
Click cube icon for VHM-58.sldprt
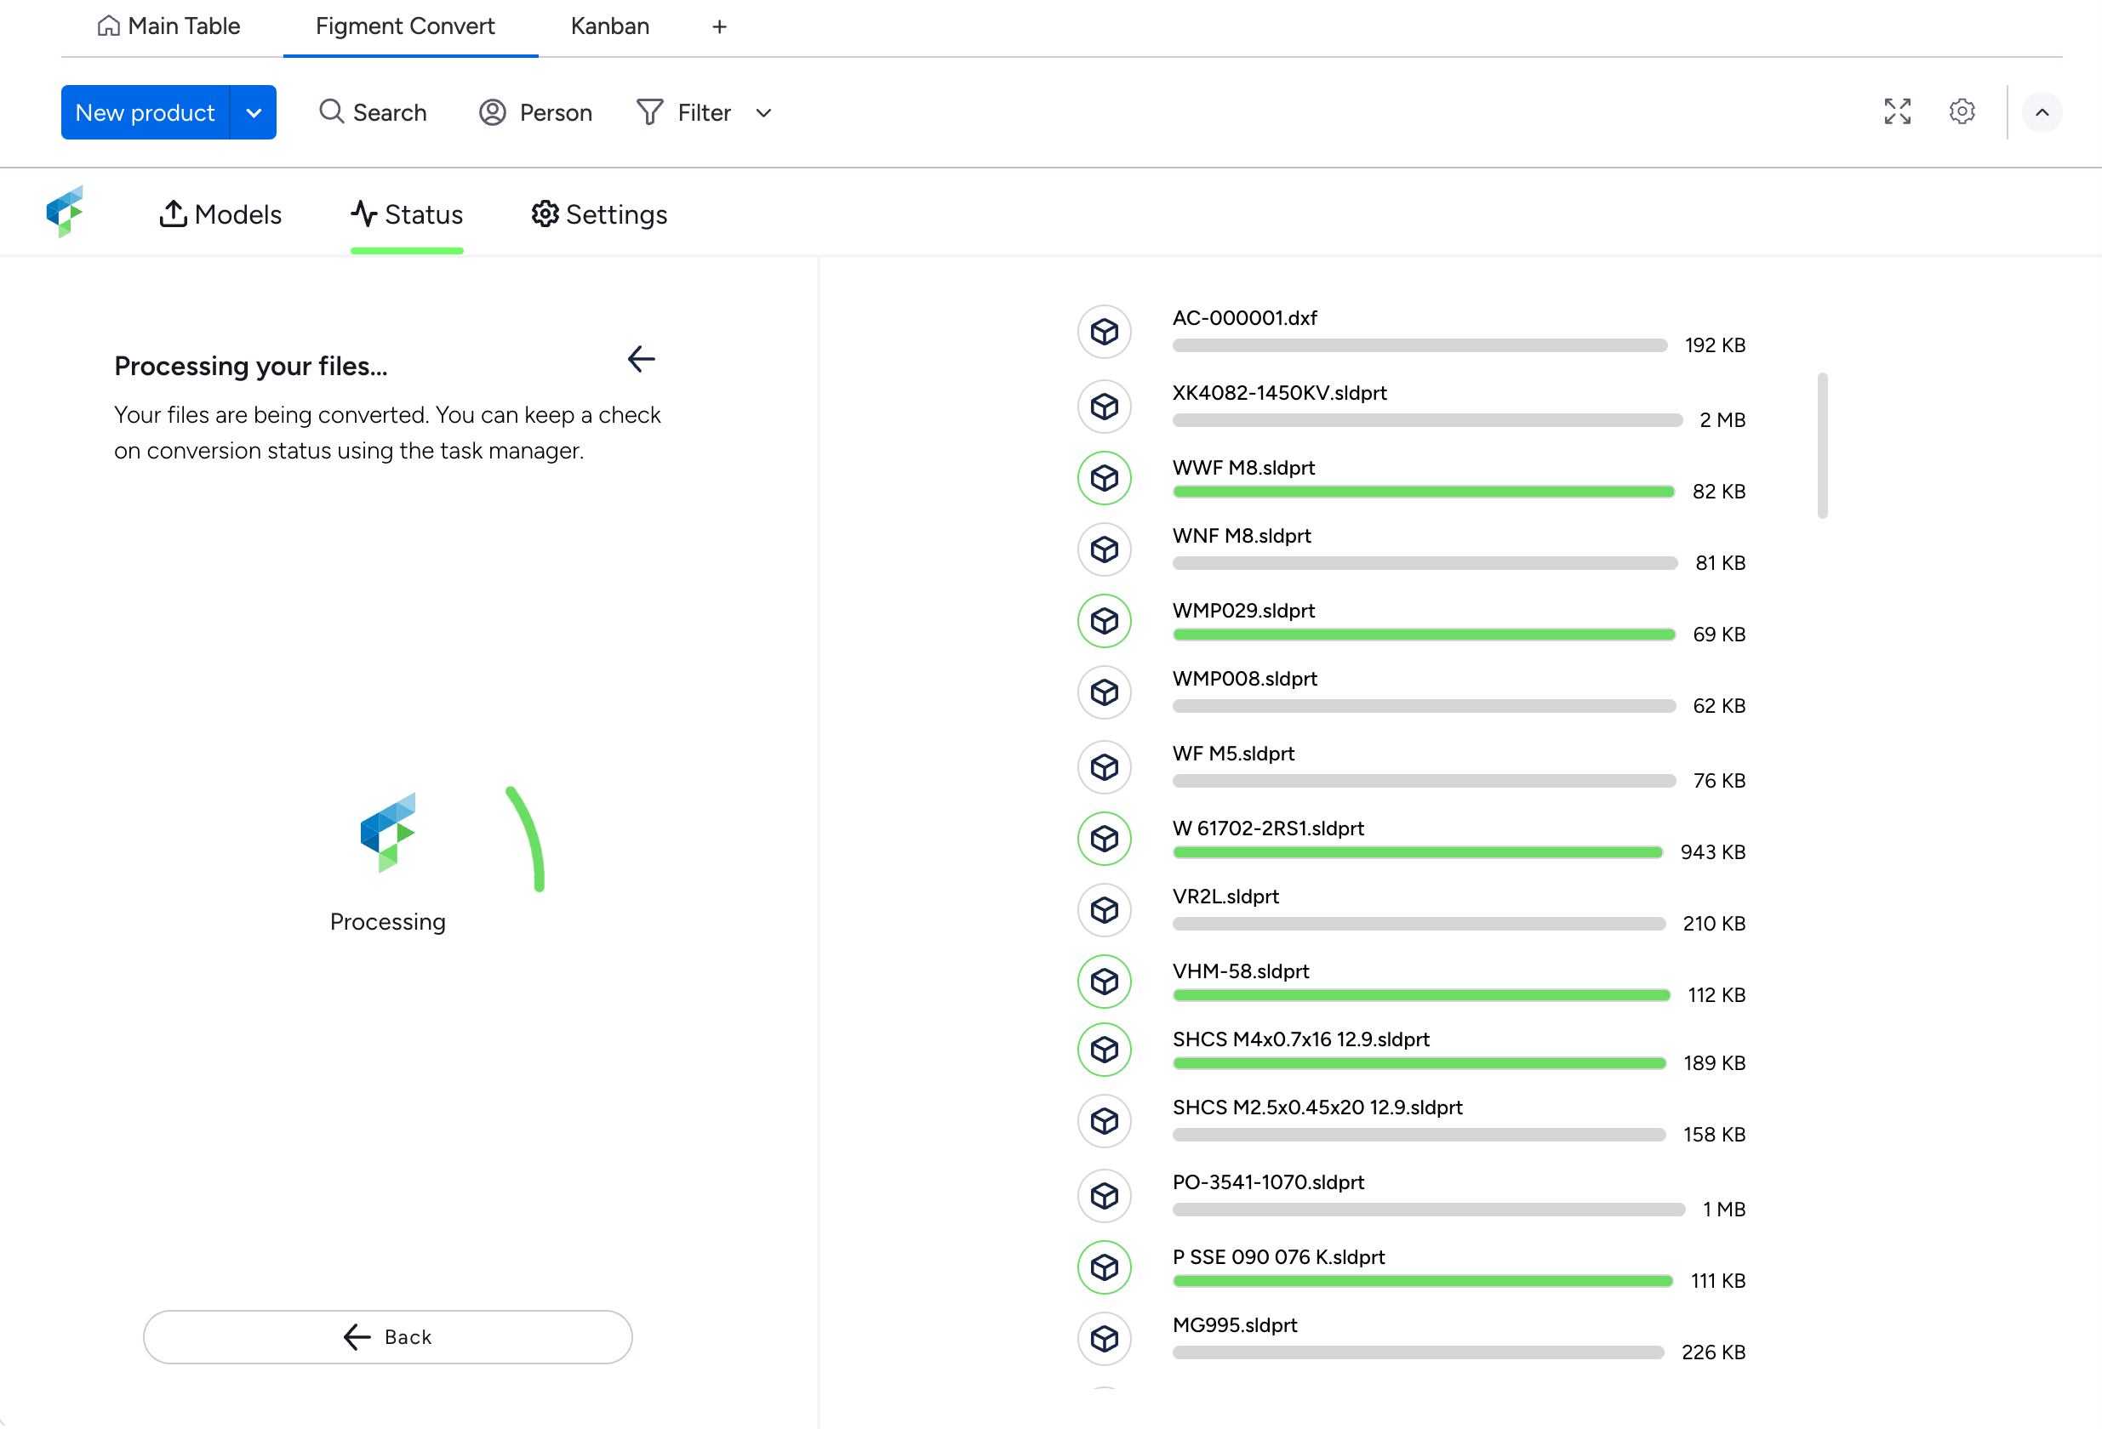pyautogui.click(x=1104, y=982)
